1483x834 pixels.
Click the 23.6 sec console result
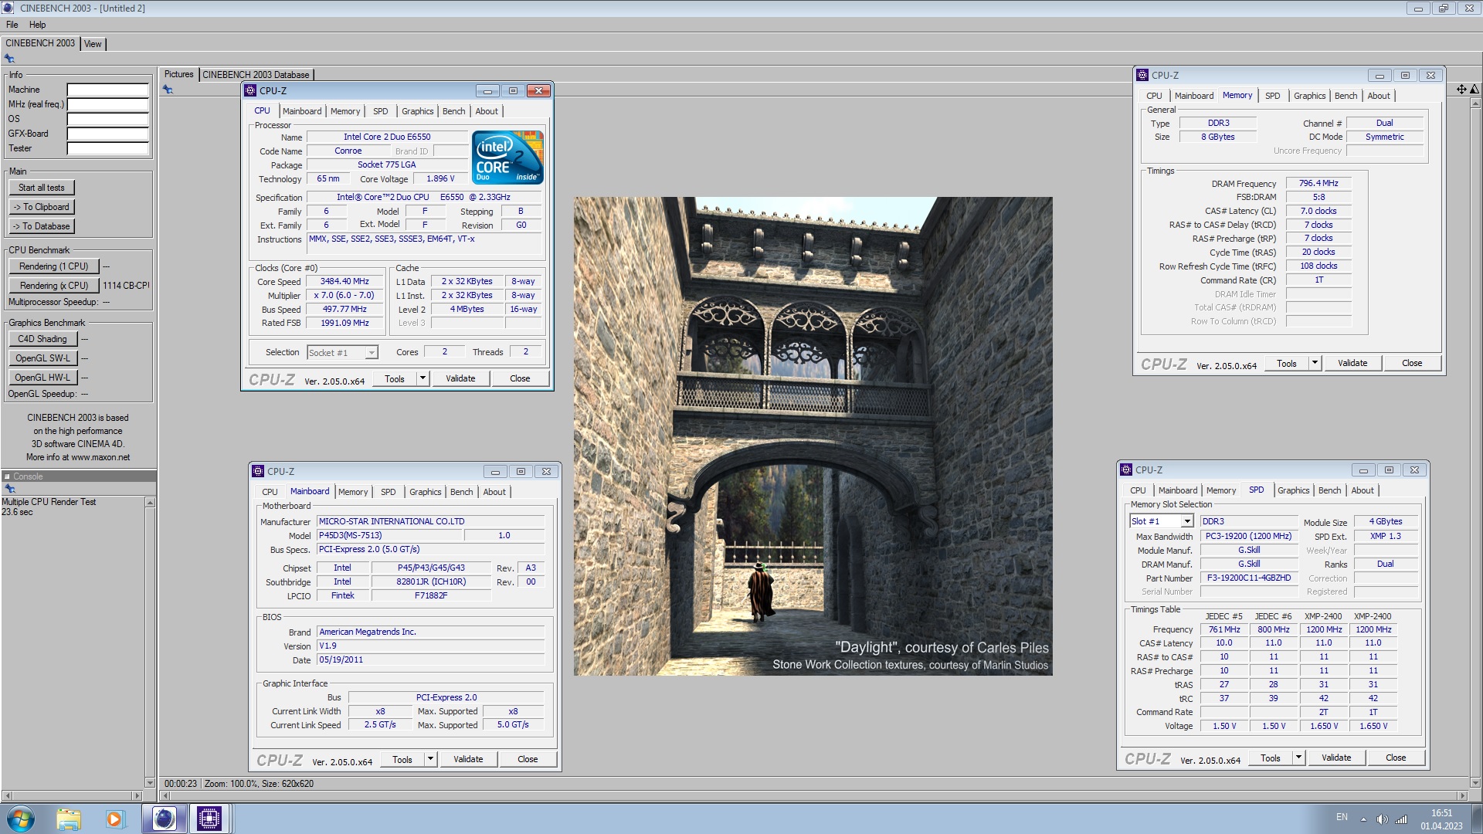click(x=17, y=512)
